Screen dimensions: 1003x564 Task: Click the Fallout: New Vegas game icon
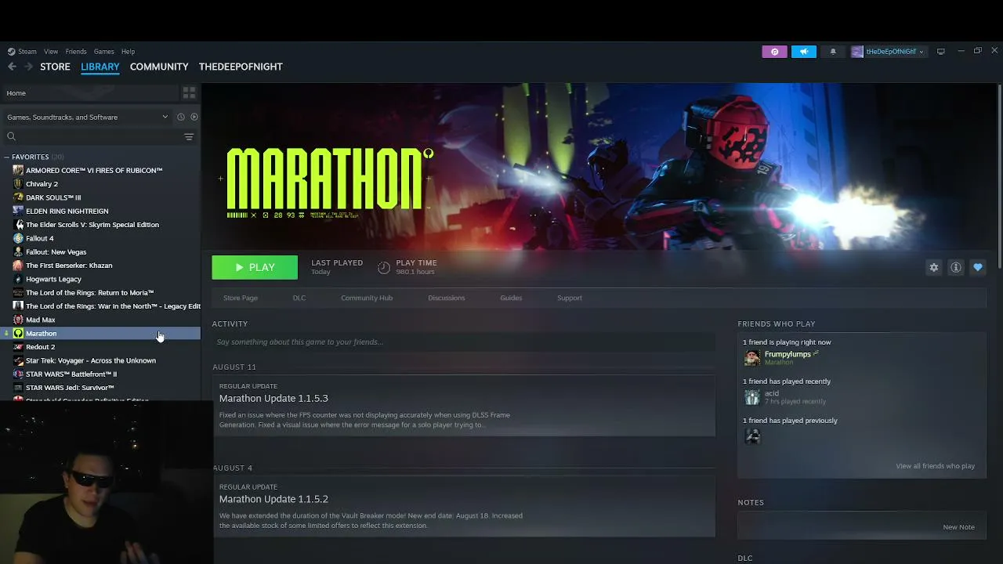pyautogui.click(x=19, y=251)
